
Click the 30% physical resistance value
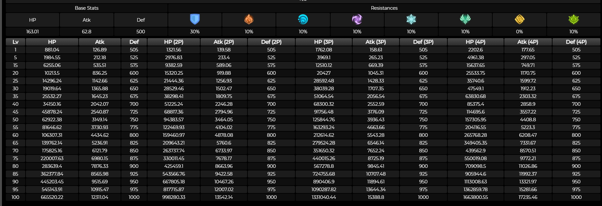tap(195, 32)
